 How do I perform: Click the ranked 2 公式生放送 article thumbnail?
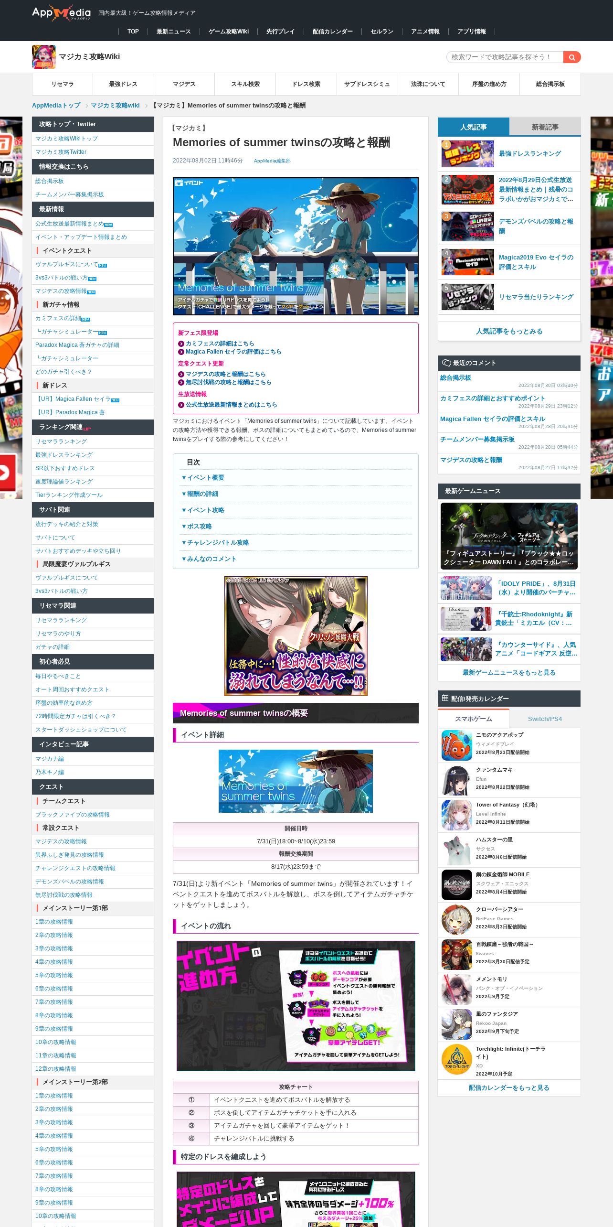(x=468, y=190)
